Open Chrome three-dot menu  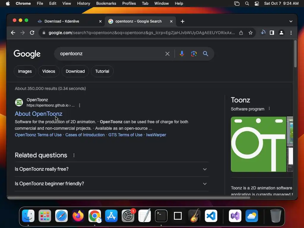[x=291, y=33]
